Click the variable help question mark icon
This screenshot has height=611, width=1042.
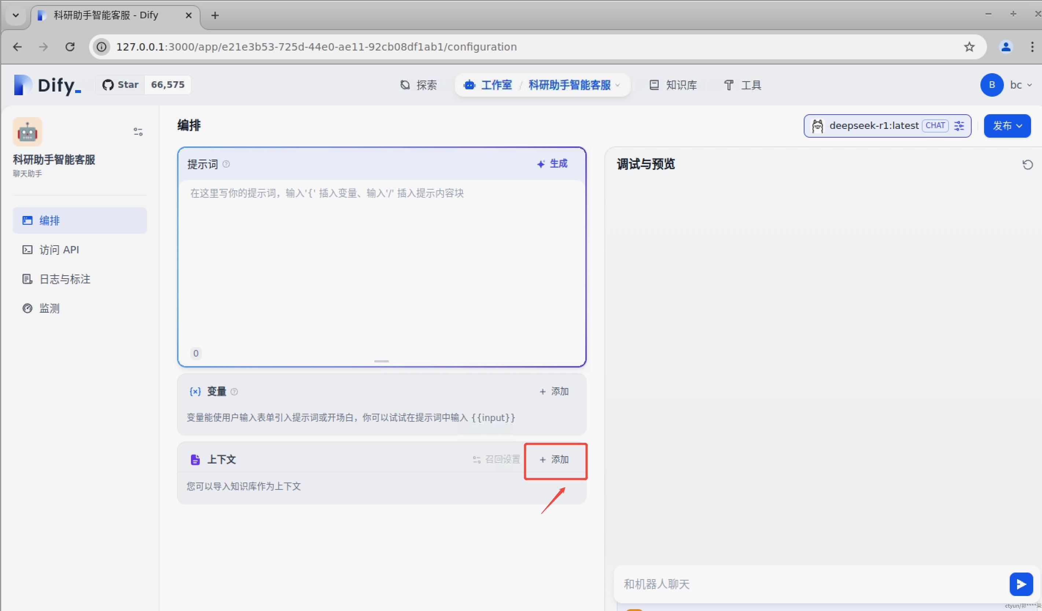[x=234, y=392]
